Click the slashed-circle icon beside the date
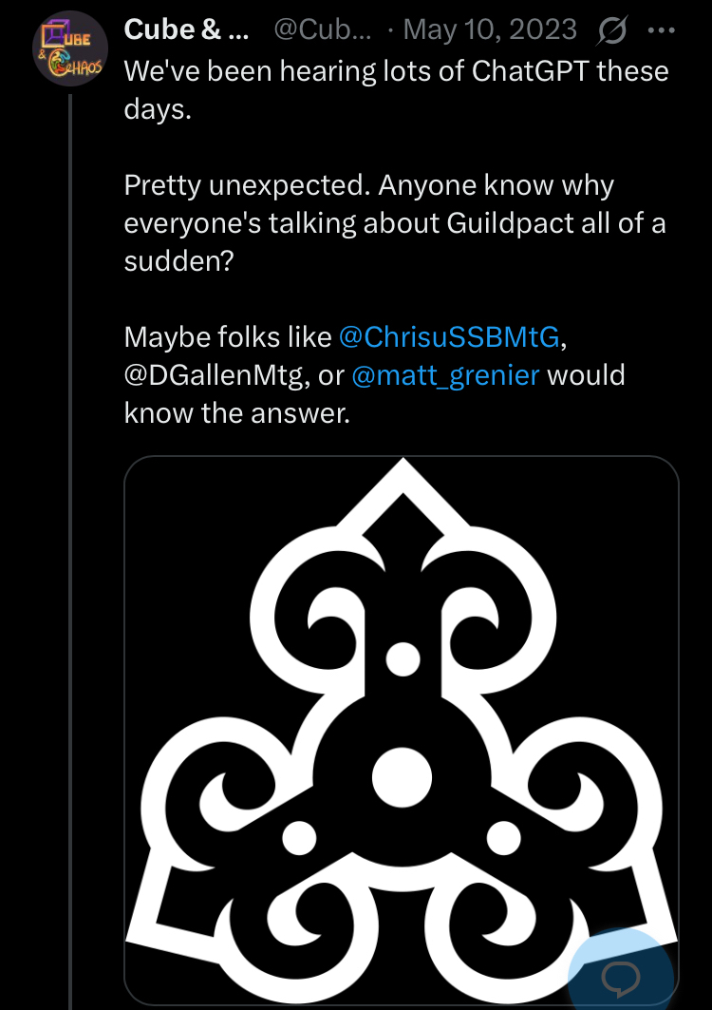This screenshot has width=712, height=1010. (613, 30)
